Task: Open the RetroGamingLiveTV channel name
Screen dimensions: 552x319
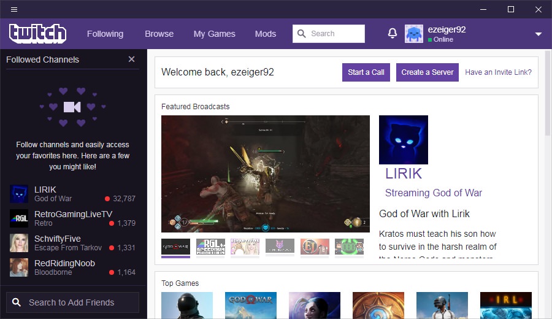Action: 73,214
